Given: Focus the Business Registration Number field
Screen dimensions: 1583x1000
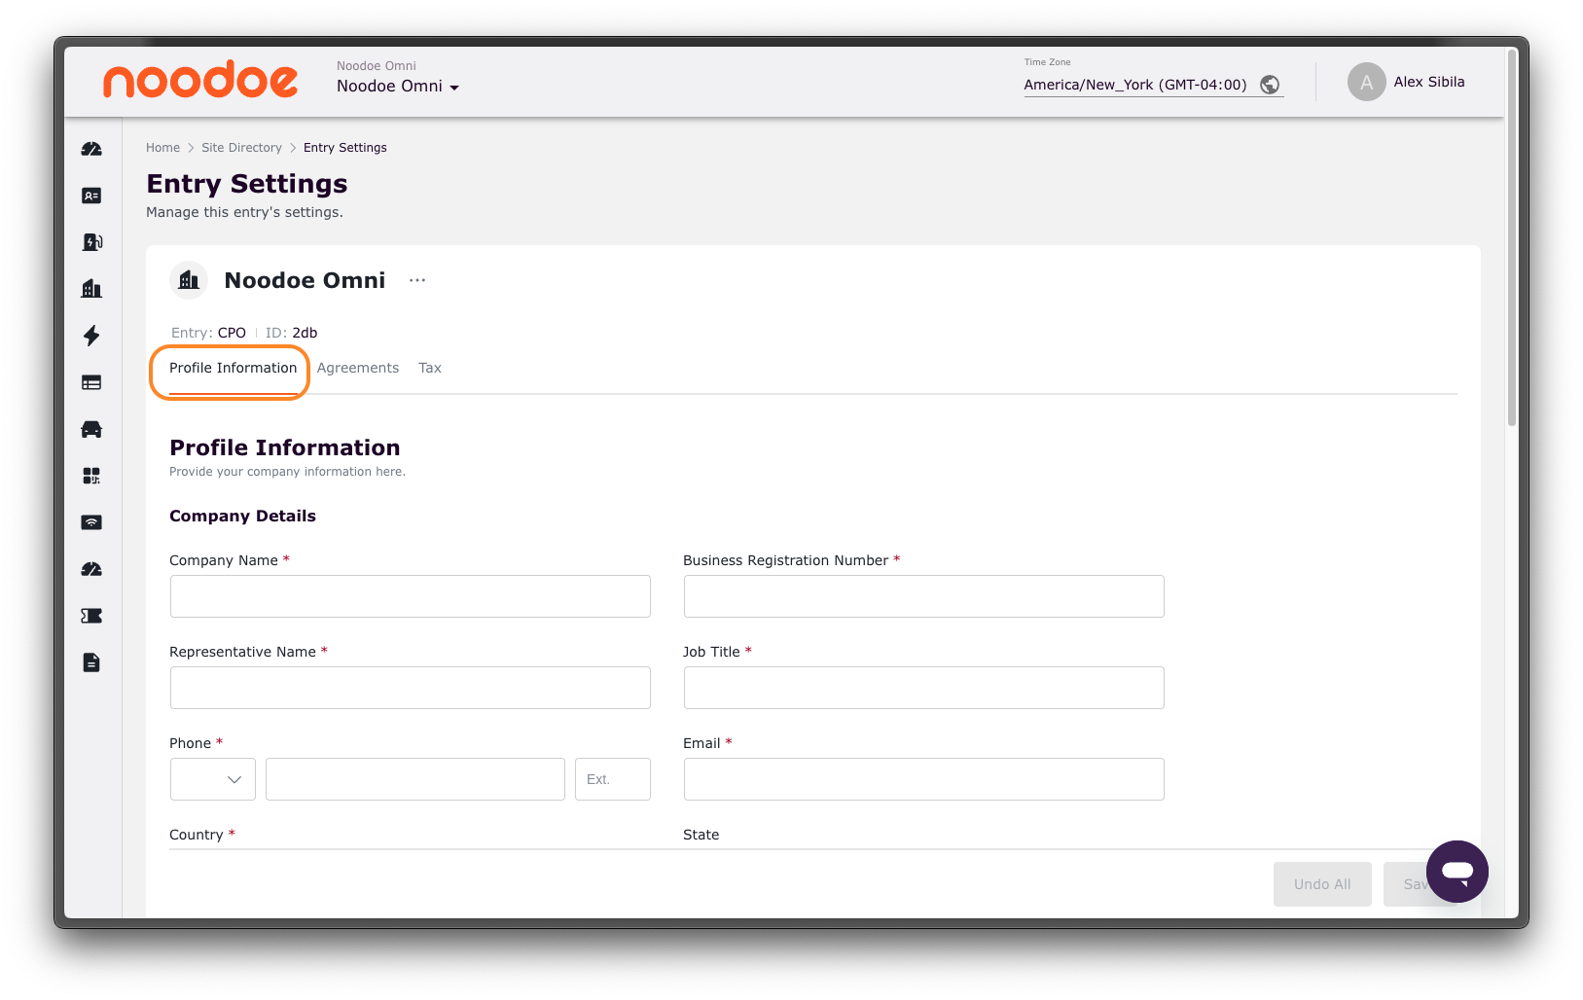Looking at the screenshot, I should pyautogui.click(x=924, y=596).
